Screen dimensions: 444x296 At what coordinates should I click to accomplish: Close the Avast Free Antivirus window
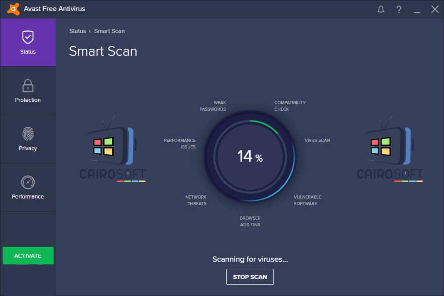(435, 9)
